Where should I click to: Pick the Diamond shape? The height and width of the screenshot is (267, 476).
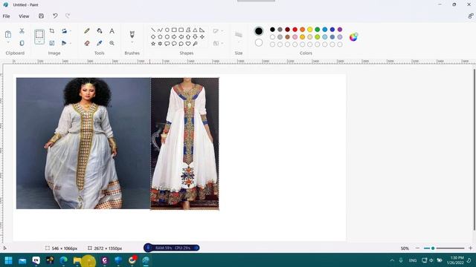coord(153,37)
